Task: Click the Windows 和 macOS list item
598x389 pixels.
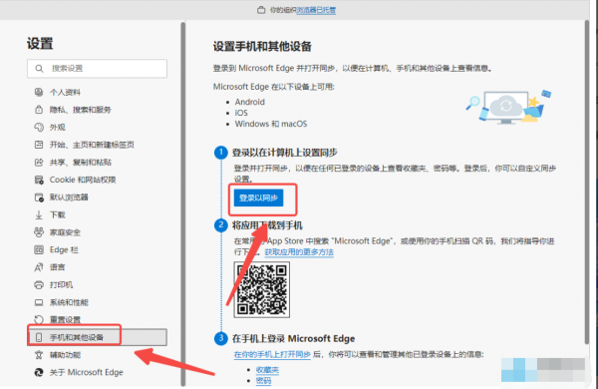Action: click(x=271, y=124)
